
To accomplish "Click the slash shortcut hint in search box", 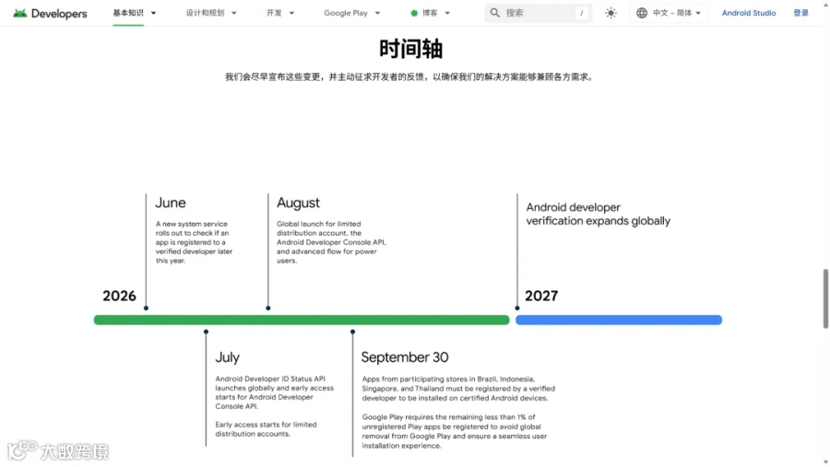I will (582, 13).
